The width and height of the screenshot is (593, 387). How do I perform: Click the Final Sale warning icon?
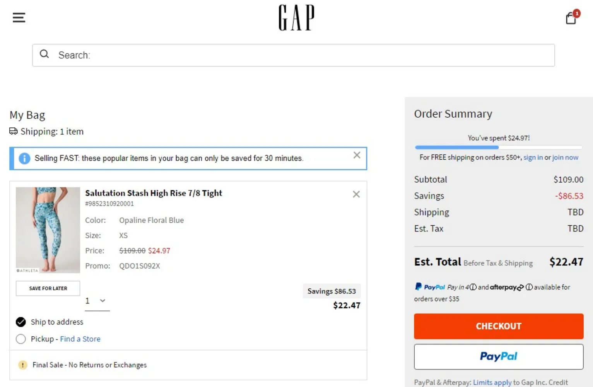pos(23,365)
